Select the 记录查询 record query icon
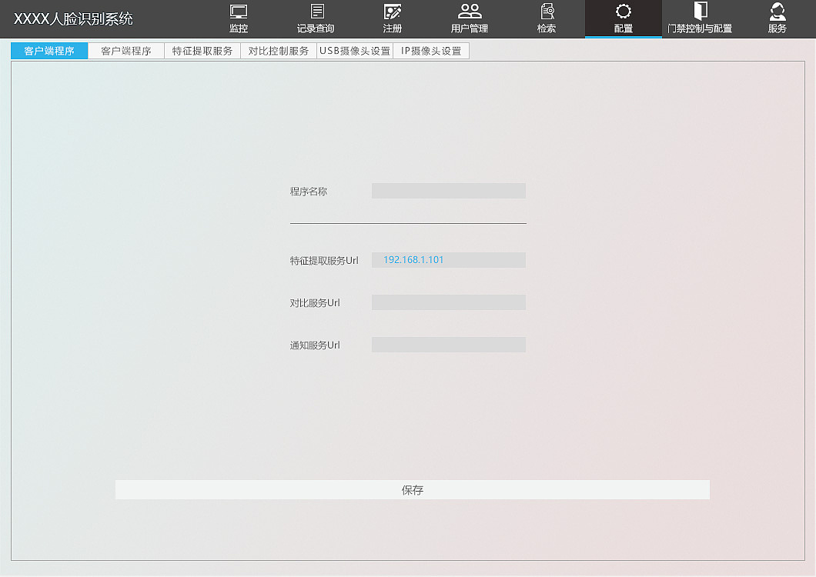 [316, 18]
